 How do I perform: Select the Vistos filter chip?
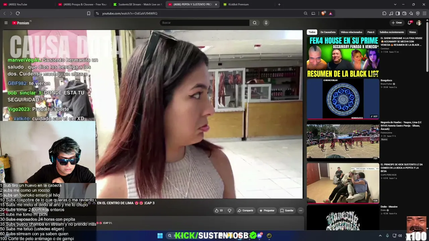[413, 32]
